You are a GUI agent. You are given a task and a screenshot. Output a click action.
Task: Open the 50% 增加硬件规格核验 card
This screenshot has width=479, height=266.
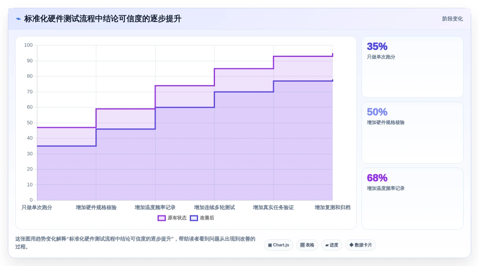click(413, 133)
